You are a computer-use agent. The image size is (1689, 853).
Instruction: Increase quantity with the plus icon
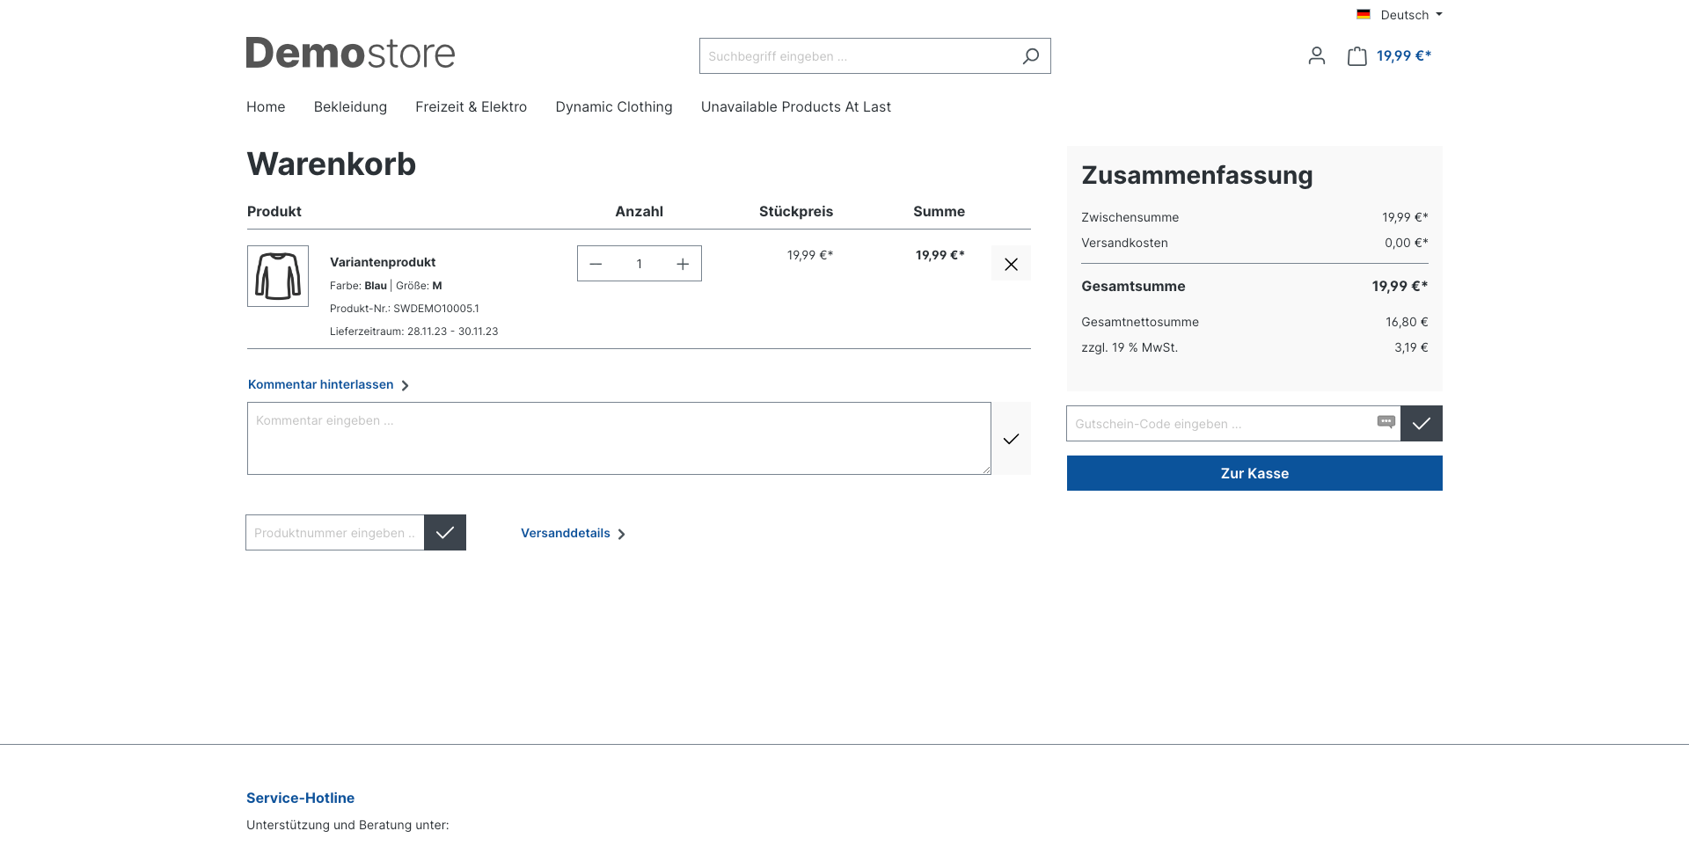point(683,264)
